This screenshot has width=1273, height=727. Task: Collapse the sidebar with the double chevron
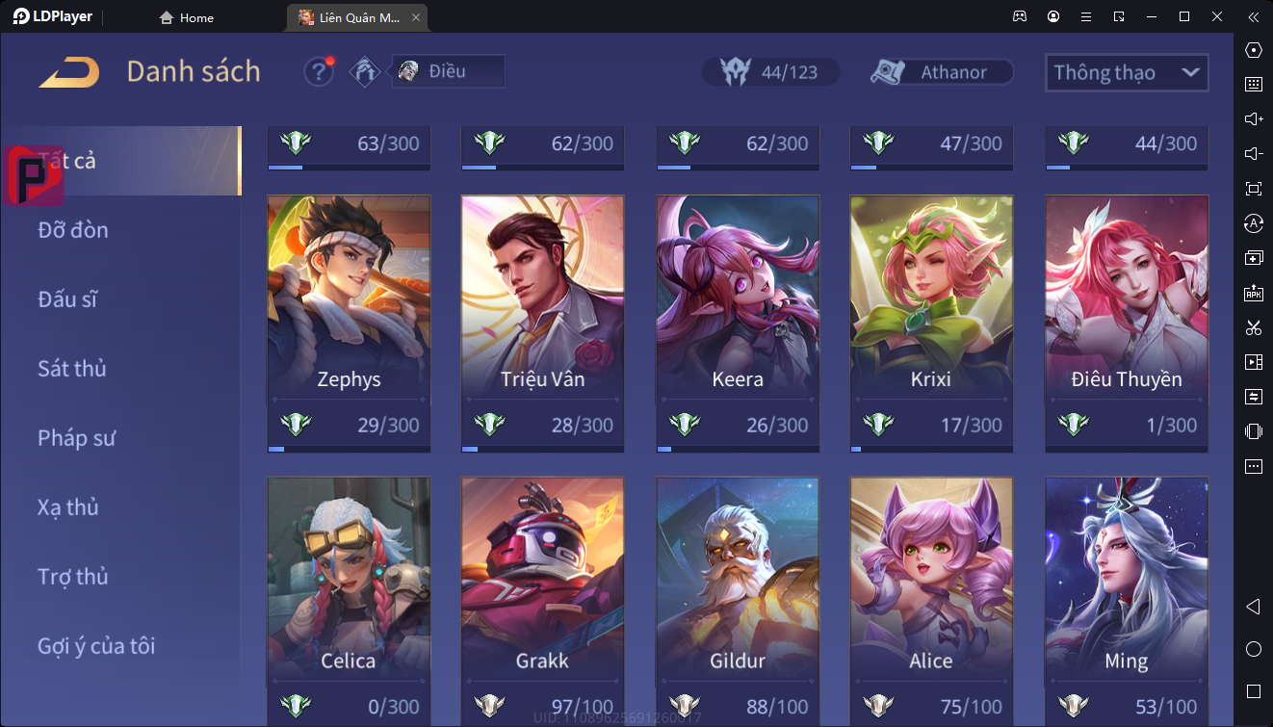[x=1253, y=16]
